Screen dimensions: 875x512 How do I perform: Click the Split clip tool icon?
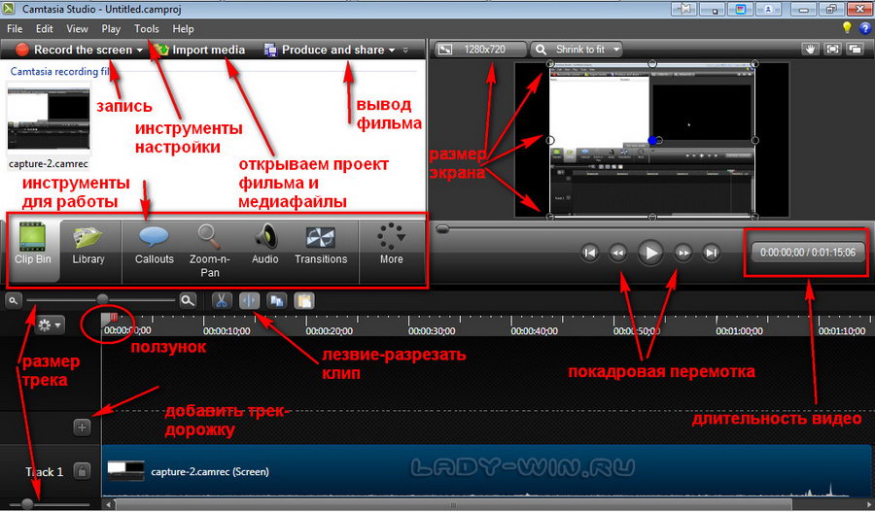point(249,301)
